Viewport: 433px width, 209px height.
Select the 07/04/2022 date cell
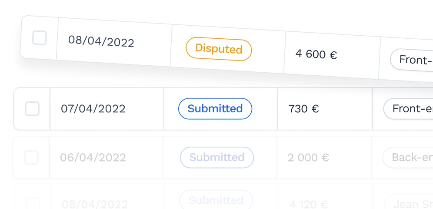coord(93,109)
